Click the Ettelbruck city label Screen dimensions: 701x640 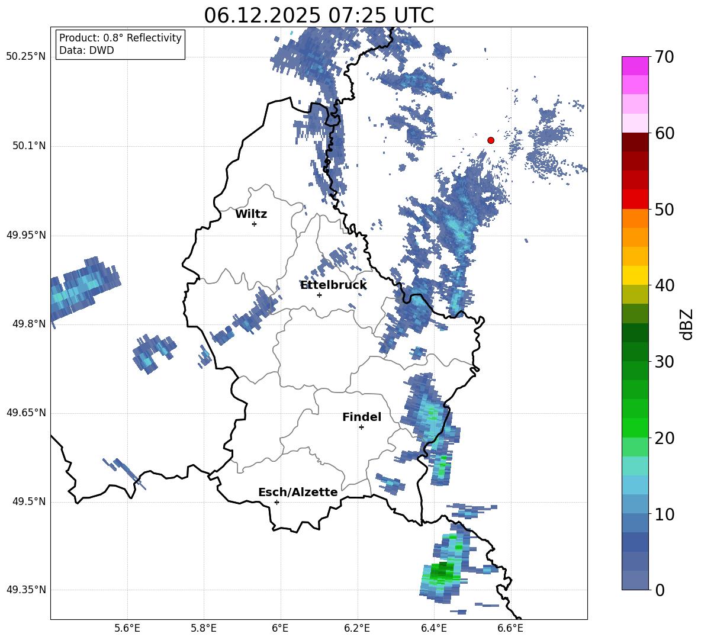coord(333,285)
